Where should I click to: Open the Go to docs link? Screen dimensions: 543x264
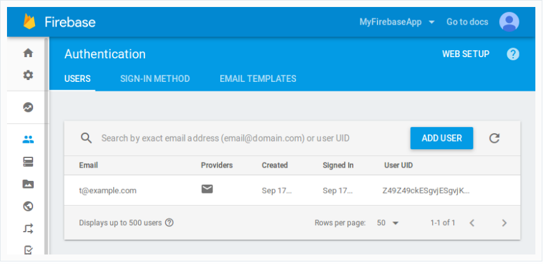(x=467, y=22)
